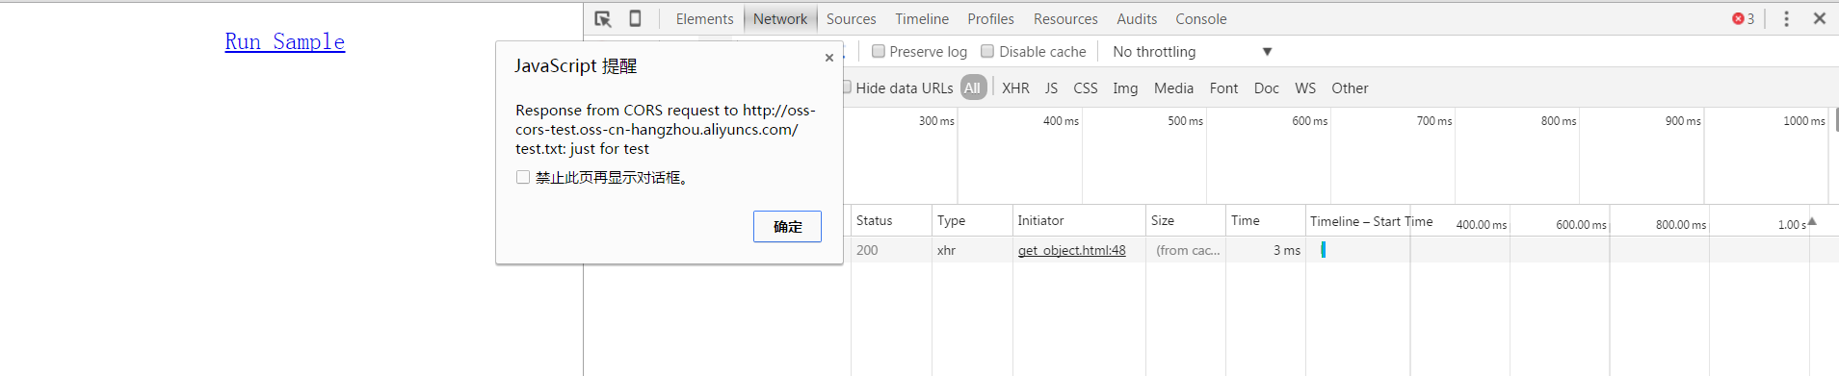Screen dimensions: 1839x376
Task: Toggle device mode phone icon
Action: click(635, 18)
